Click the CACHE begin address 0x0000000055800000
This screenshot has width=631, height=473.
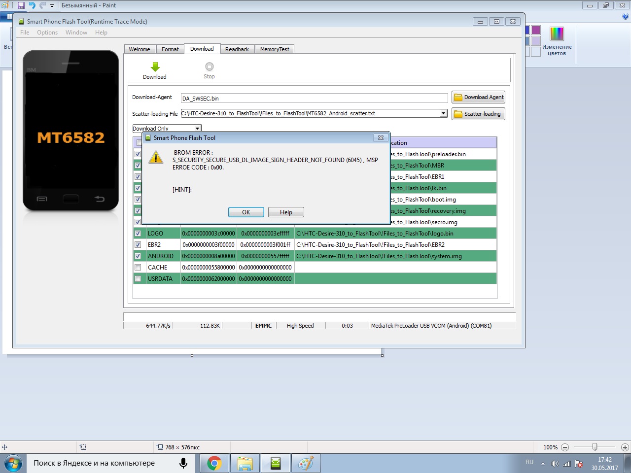[x=209, y=268]
